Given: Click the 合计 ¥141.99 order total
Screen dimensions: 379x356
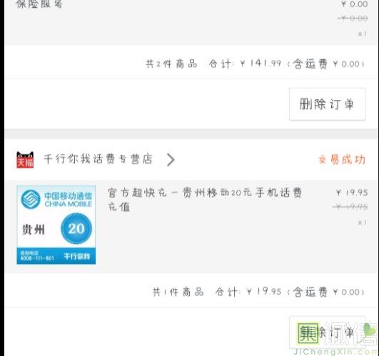Looking at the screenshot, I should tap(245, 63).
